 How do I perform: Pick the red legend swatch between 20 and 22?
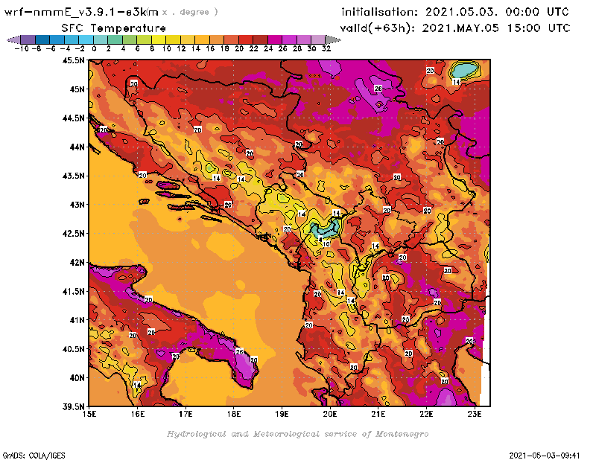point(246,40)
